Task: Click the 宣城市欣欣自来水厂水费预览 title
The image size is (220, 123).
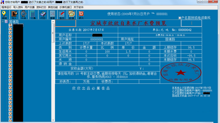Action: click(x=128, y=23)
